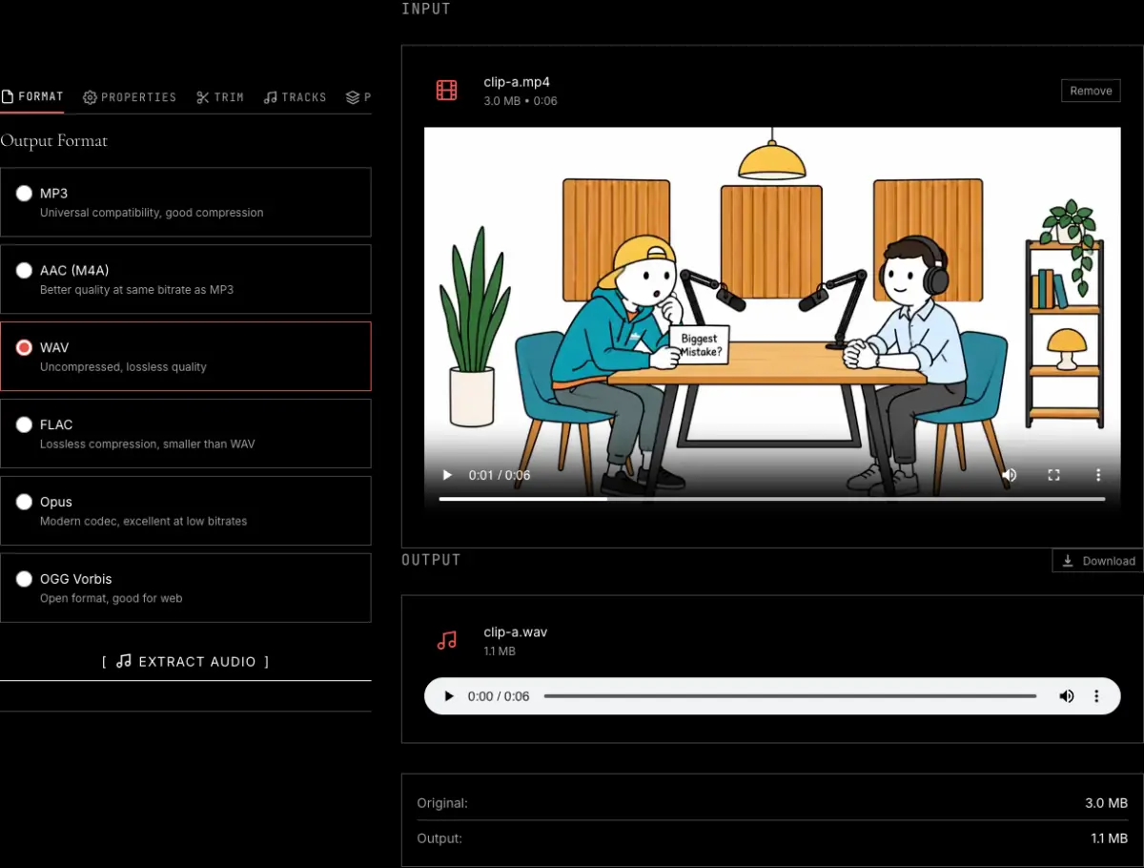This screenshot has width=1144, height=868.
Task: Click the music note icon beside clip-a.wav
Action: tap(446, 640)
